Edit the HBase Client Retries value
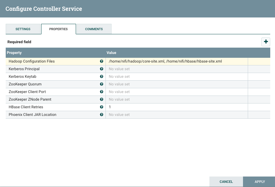Viewport: 275px width, 187px height. 176,107
